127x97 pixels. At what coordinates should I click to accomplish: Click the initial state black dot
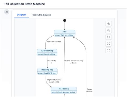coord(65,20)
